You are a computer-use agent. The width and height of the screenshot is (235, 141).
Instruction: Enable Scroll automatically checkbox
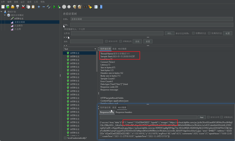coord(65,138)
